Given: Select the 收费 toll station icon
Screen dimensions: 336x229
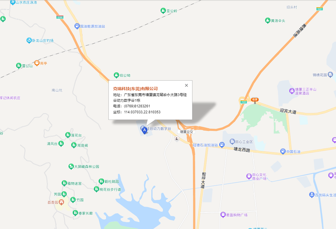Looking at the screenshot, I should click(x=255, y=100).
